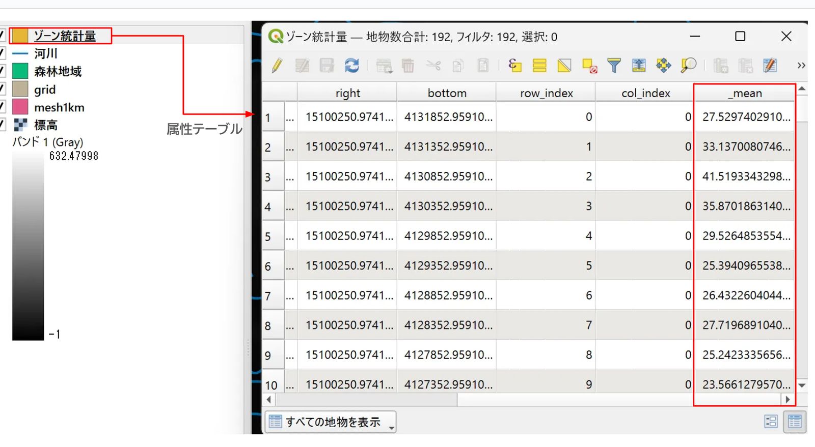Click the new field toolbar icon
This screenshot has width=815, height=447.
[x=721, y=66]
